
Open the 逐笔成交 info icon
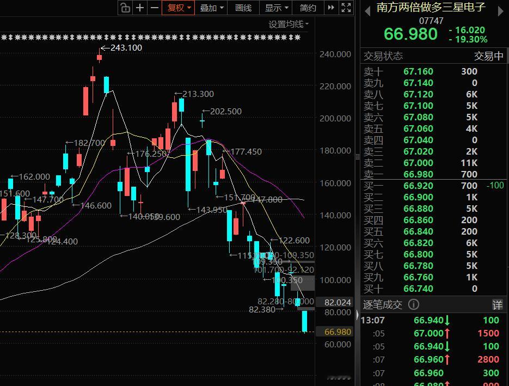(x=414, y=304)
